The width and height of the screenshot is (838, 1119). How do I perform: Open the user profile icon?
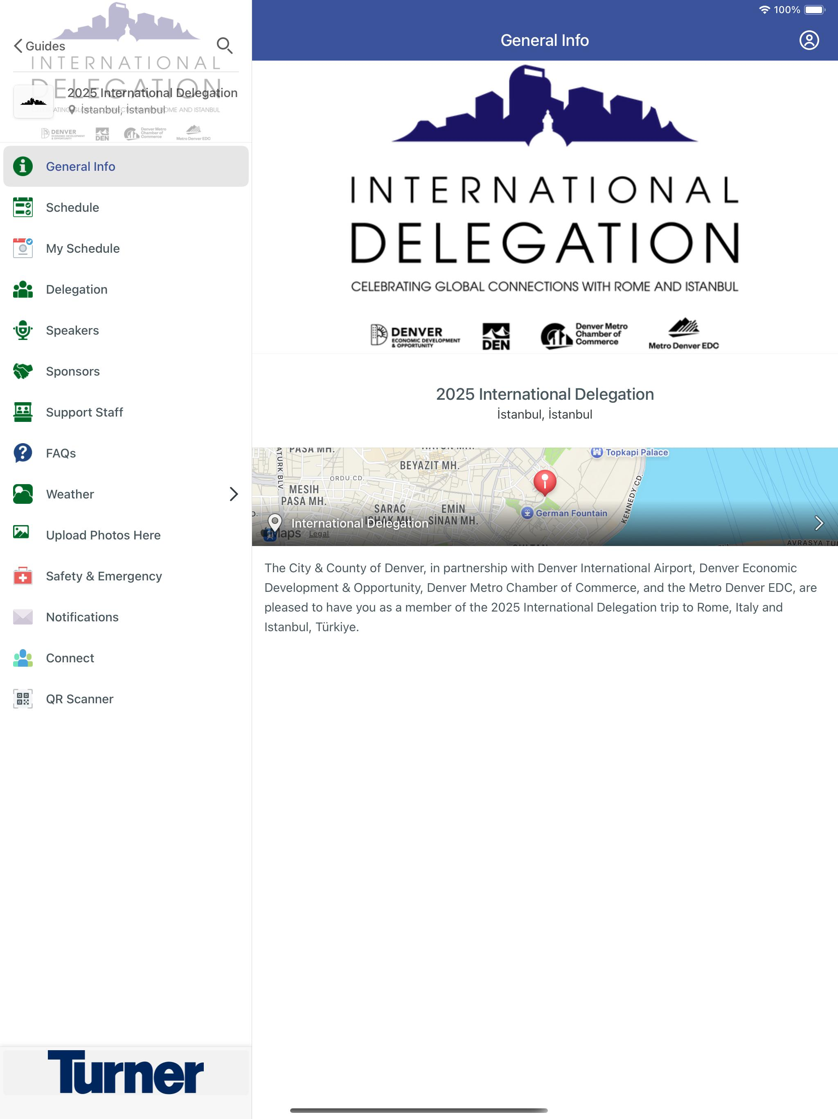pos(809,41)
